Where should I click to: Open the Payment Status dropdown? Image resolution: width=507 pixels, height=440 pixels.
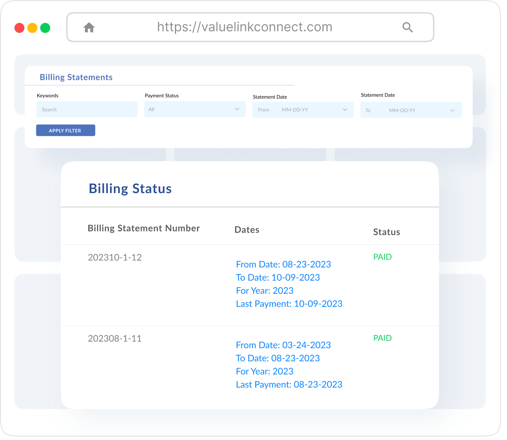tap(195, 109)
